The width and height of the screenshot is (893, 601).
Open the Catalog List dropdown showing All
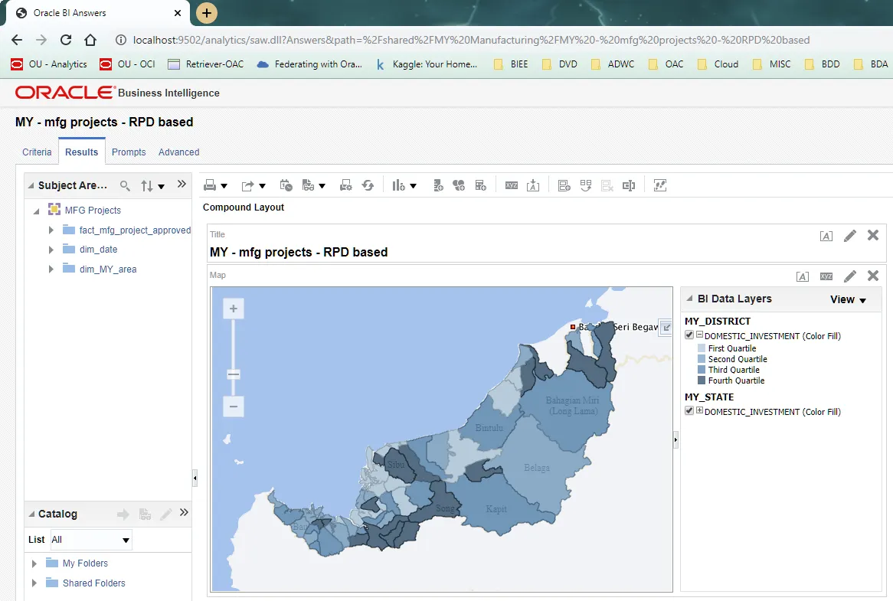click(91, 540)
